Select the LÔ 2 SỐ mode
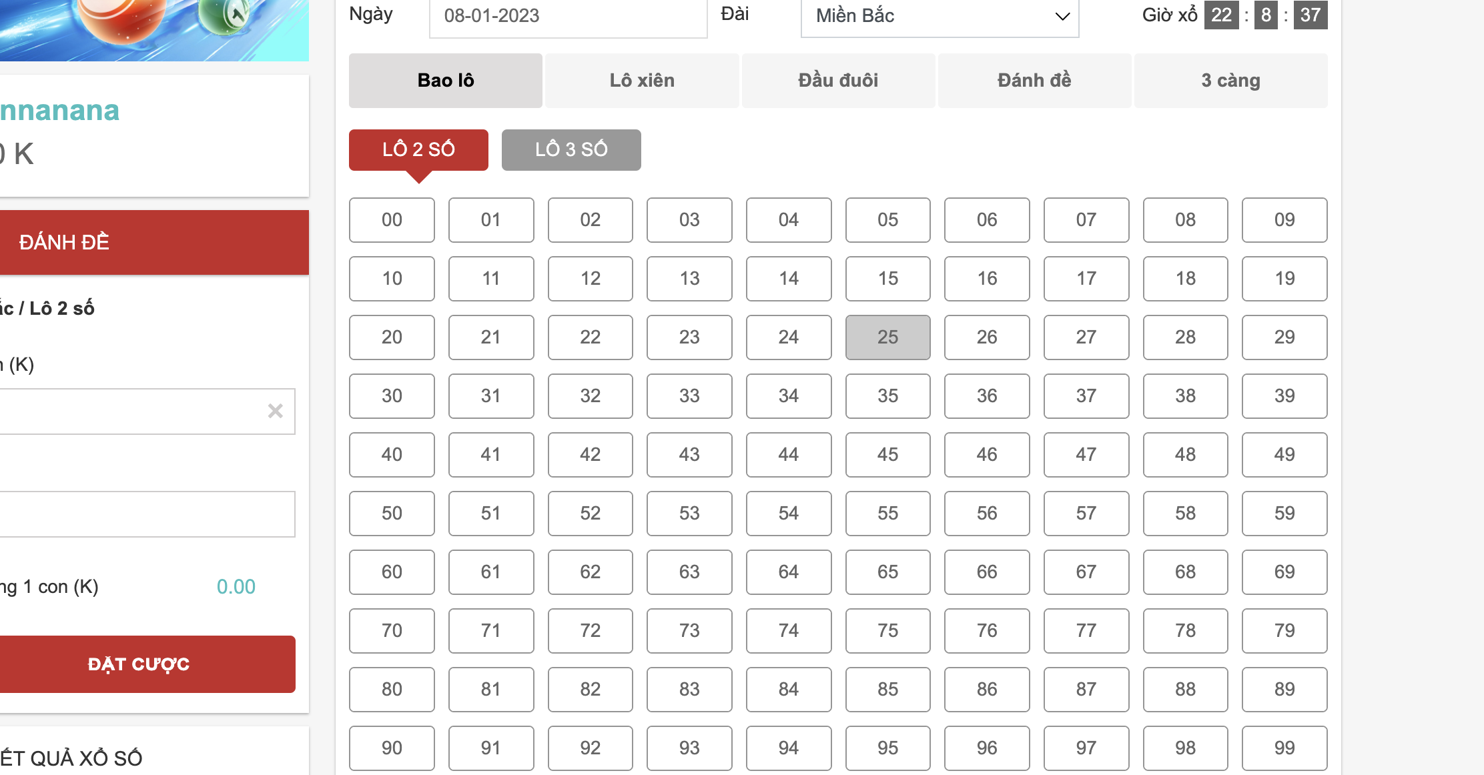 click(x=418, y=149)
